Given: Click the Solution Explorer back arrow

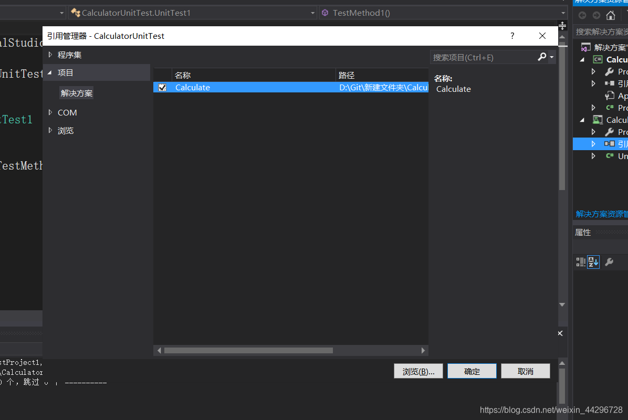Looking at the screenshot, I should [x=582, y=15].
